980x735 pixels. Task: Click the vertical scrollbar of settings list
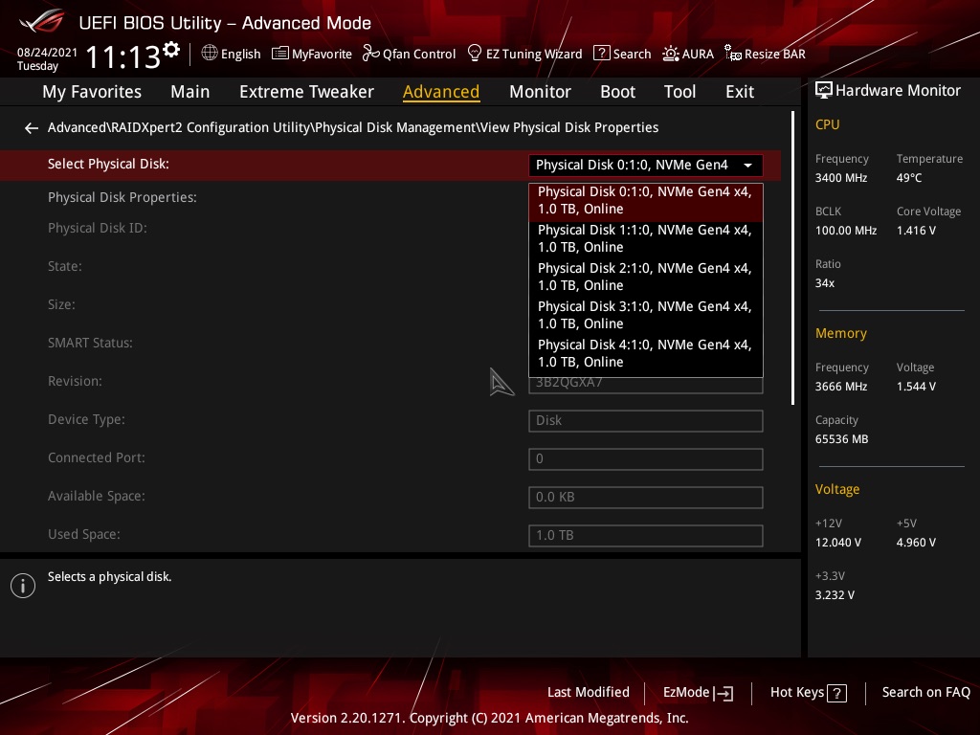coord(792,258)
